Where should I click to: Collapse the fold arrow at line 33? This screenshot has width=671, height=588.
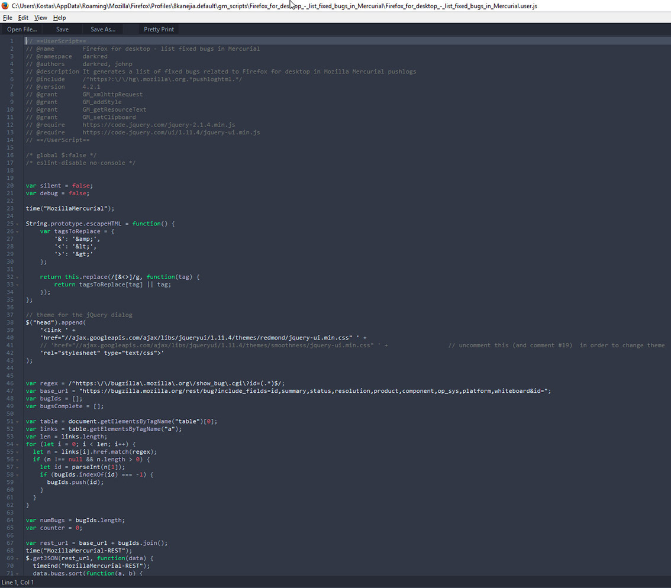coord(17,285)
